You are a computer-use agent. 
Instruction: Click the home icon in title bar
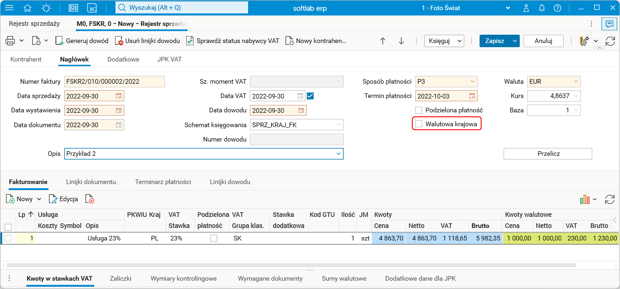(28, 8)
